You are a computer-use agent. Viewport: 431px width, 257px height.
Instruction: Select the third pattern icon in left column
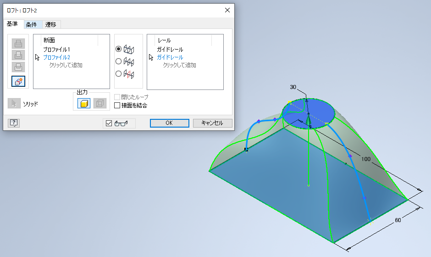pos(18,67)
